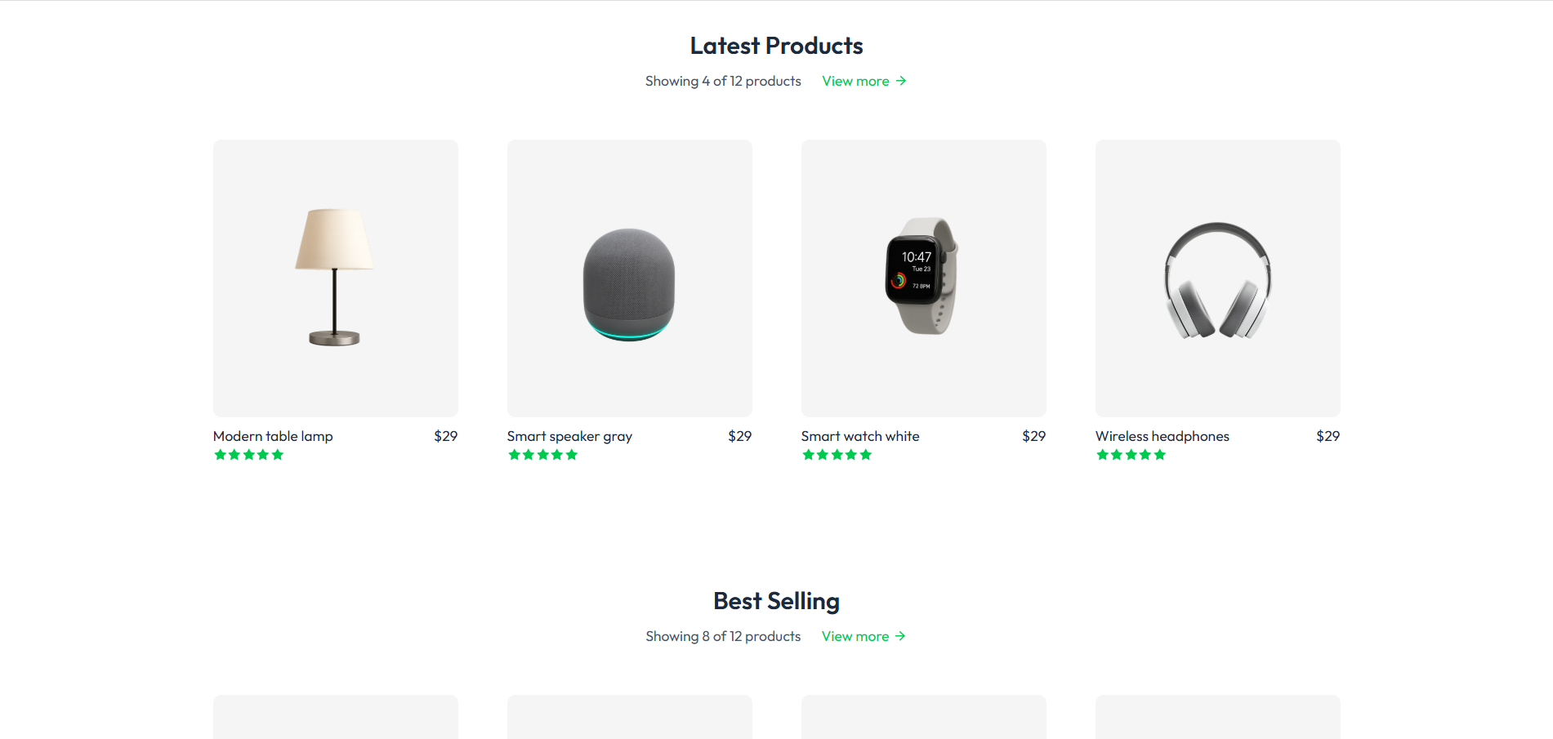
Task: Click the star rating under Modern table lamp
Action: (249, 455)
